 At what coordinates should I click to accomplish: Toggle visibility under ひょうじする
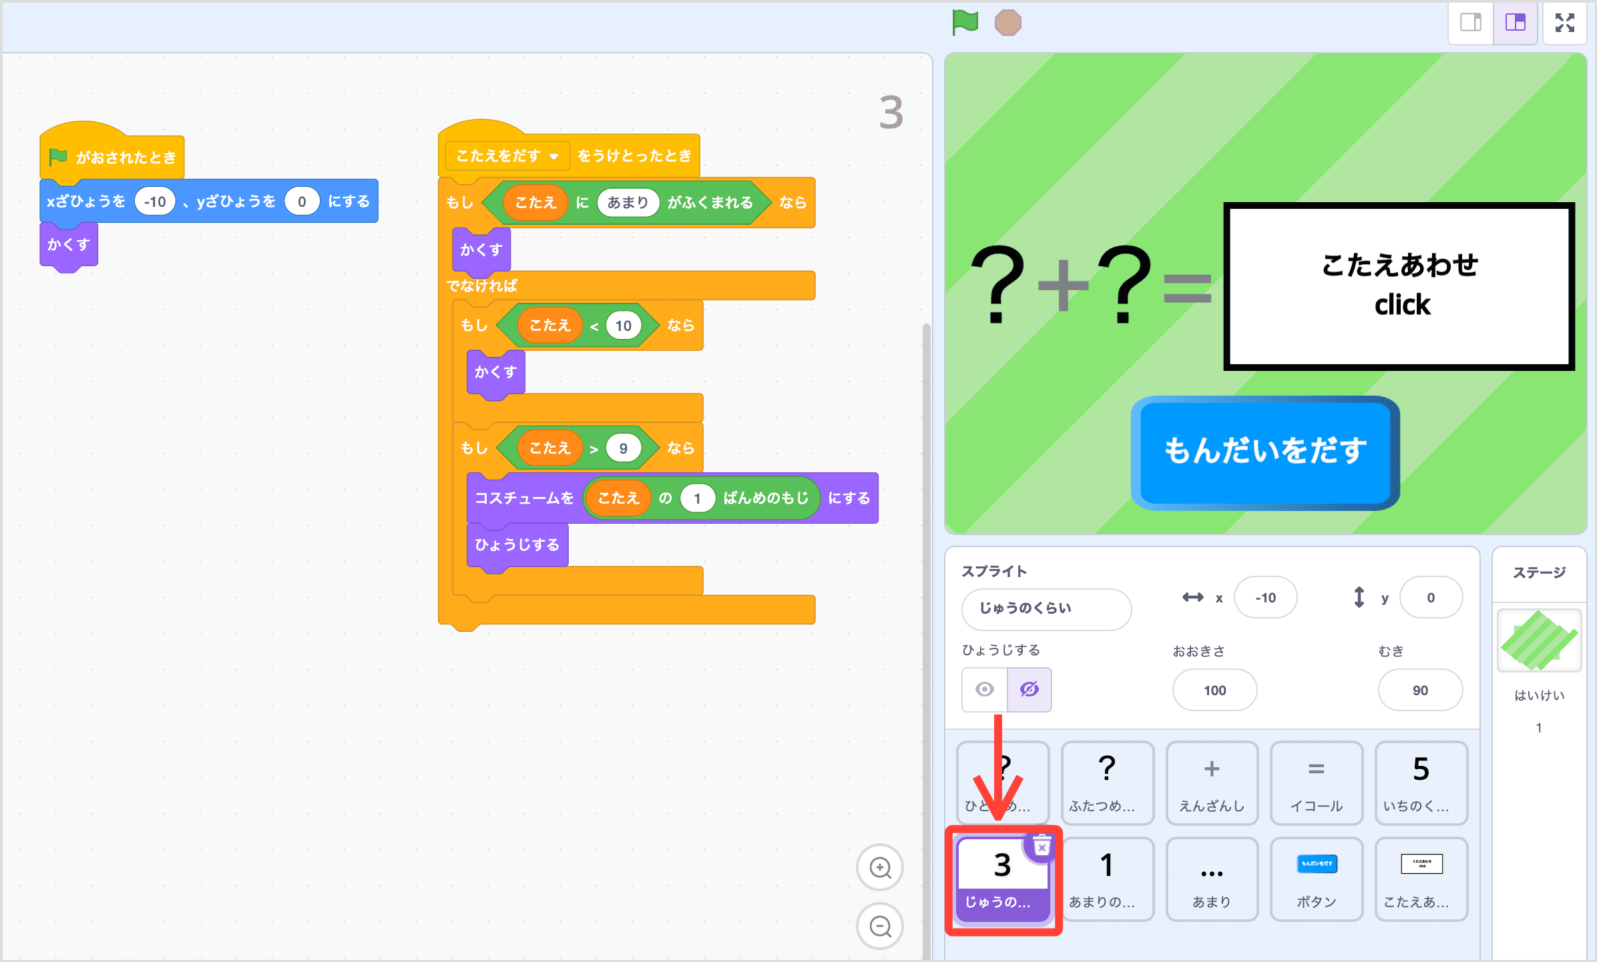click(1006, 690)
